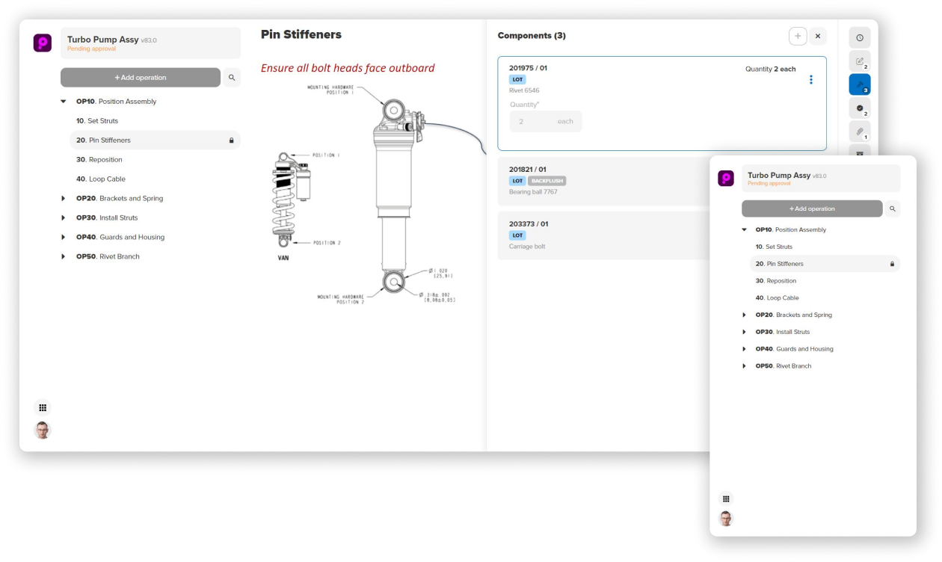Image resolution: width=942 pixels, height=562 pixels.
Task: Click Add operation in front panel
Action: 812,209
